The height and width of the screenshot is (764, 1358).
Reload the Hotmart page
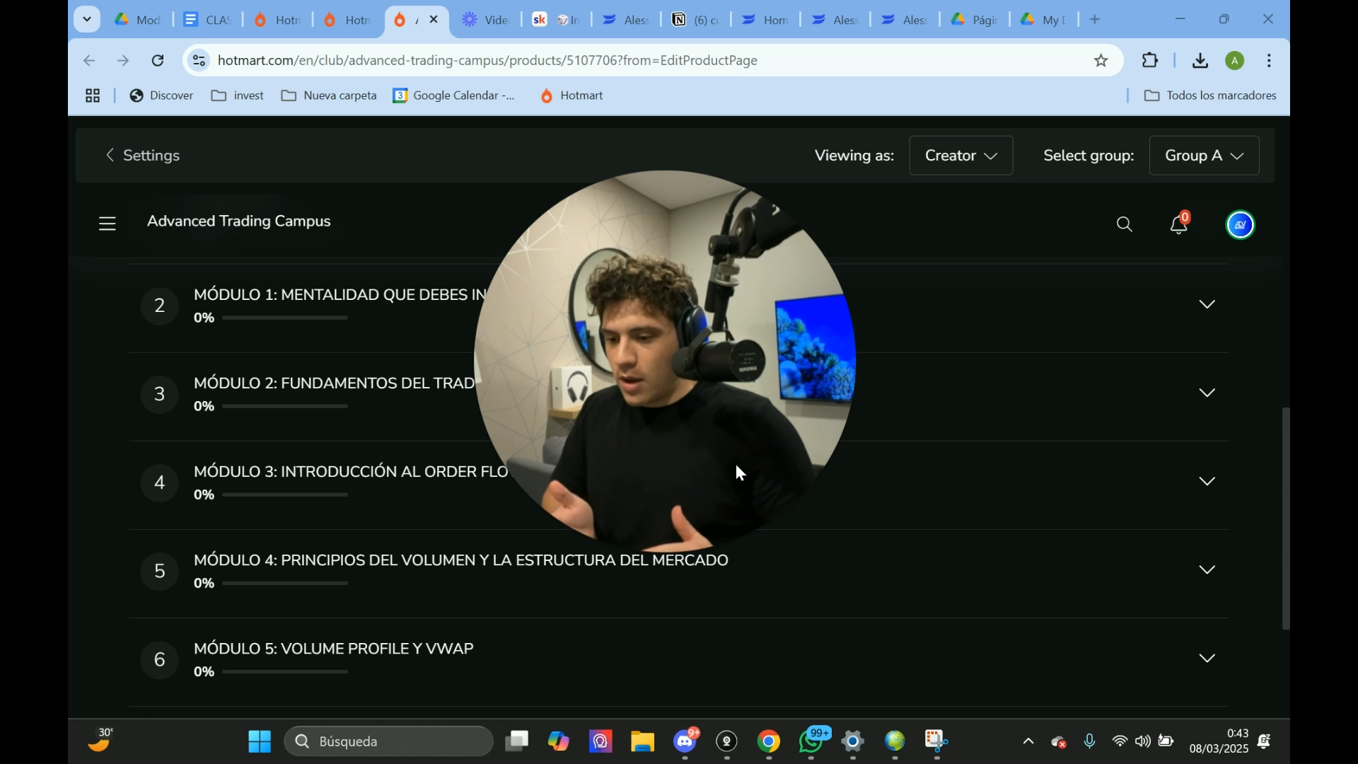[x=158, y=61]
